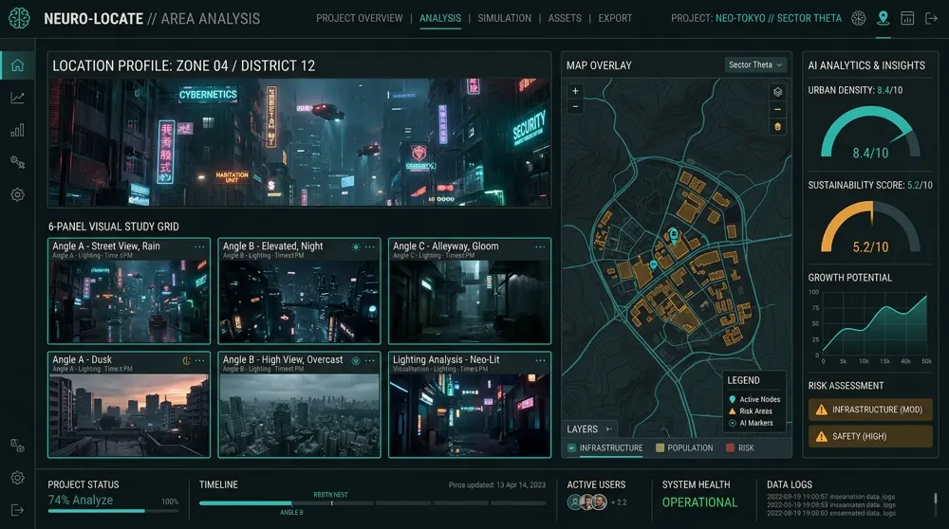Viewport: 949px width, 529px height.
Task: Toggle the moon icon on Angle A Dusk
Action: coord(186,360)
